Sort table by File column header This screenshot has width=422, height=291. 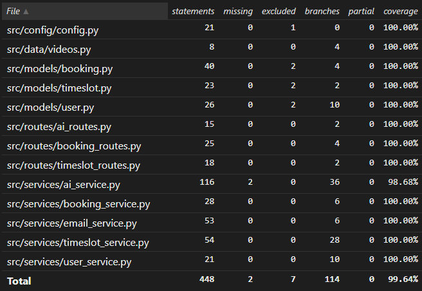[12, 12]
